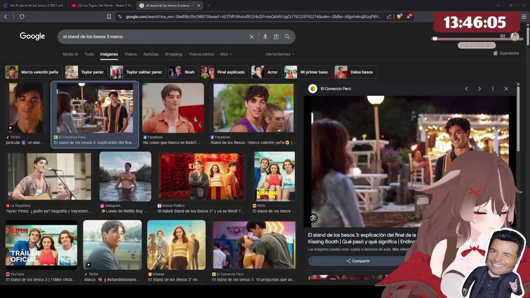Filter by 'Marco valentin peña' chip
530x298 pixels.
pyautogui.click(x=34, y=72)
